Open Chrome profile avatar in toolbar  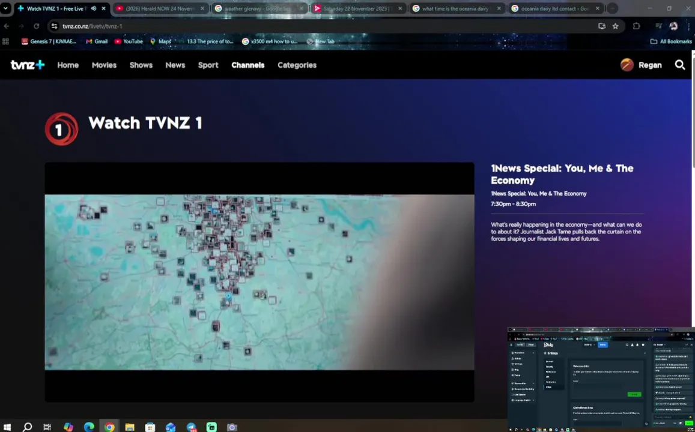click(x=674, y=26)
